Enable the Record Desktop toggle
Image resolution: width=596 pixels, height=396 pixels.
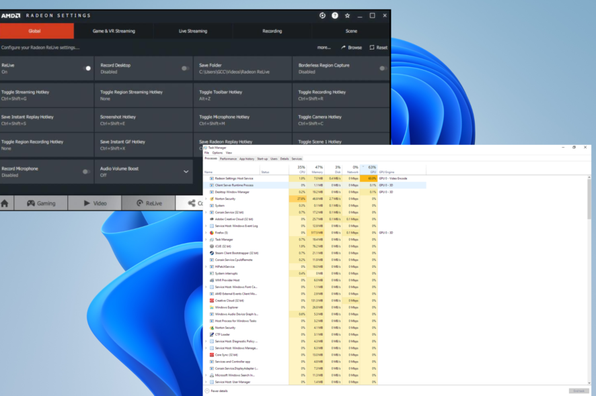click(x=186, y=68)
